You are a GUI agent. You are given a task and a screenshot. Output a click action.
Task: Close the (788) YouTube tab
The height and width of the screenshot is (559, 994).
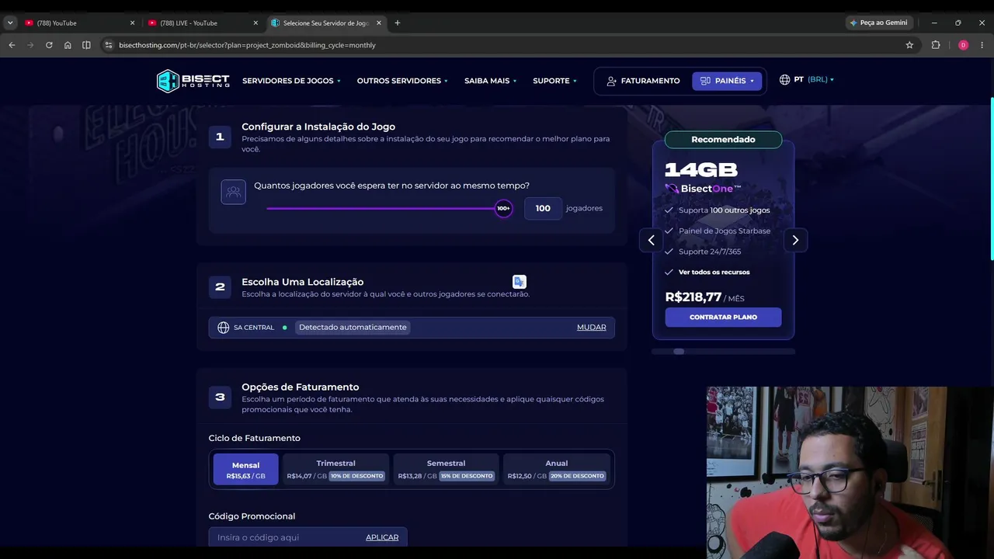pyautogui.click(x=132, y=23)
